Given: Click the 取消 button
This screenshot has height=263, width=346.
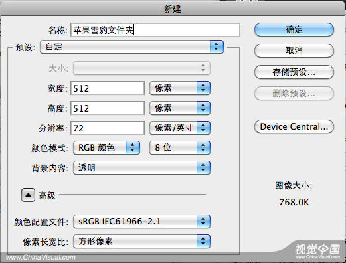Looking at the screenshot, I should 294,50.
